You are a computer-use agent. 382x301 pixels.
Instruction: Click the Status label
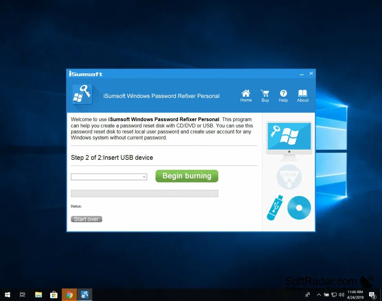[x=76, y=206]
